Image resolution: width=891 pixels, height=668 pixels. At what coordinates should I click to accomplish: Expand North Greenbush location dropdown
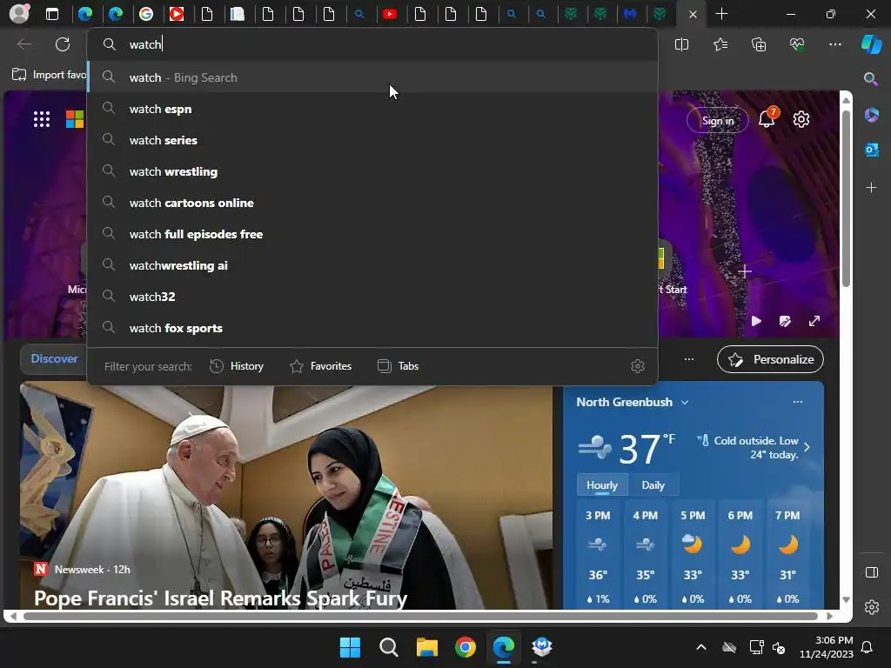[x=685, y=402]
